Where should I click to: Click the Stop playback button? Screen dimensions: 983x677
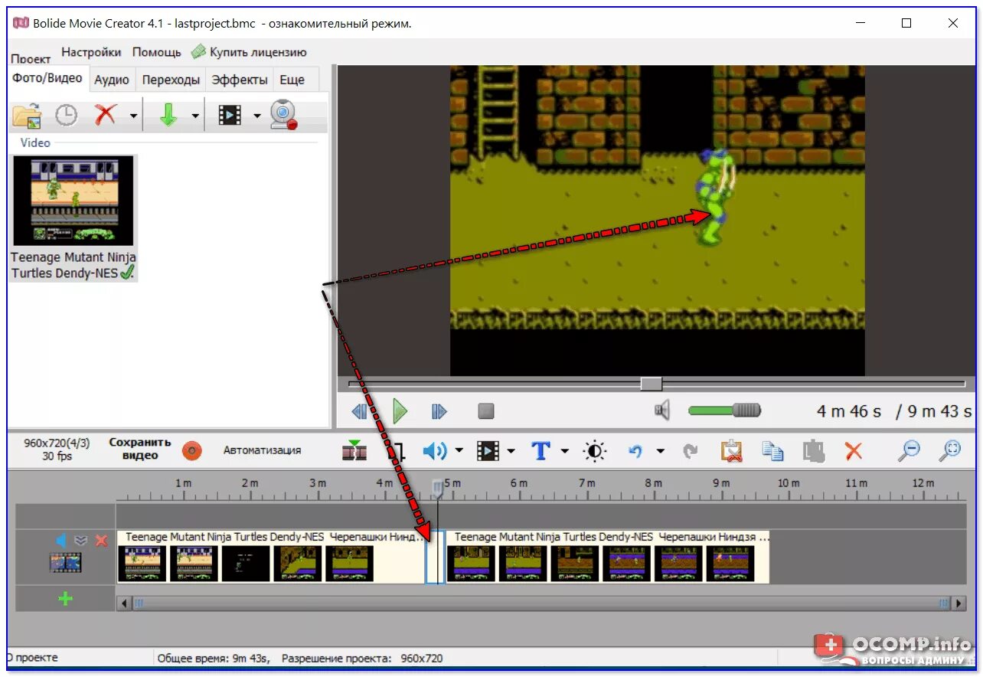click(x=486, y=411)
